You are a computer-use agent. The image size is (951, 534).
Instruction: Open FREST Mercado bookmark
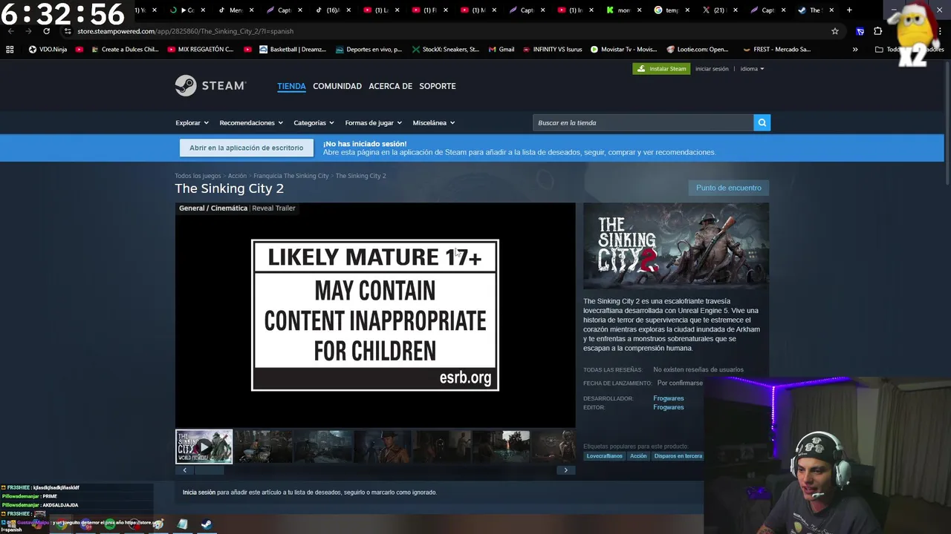776,49
